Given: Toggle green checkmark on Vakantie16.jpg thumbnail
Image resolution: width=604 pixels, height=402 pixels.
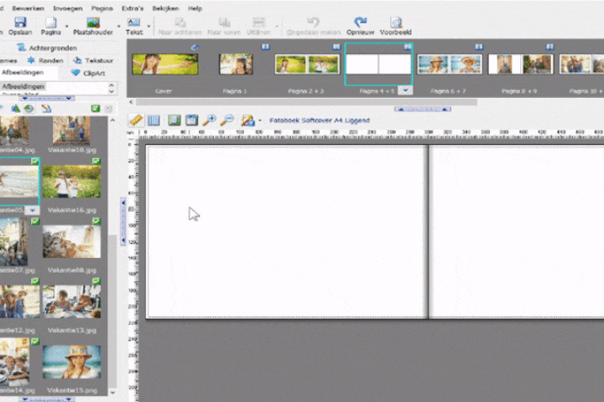Looking at the screenshot, I should pyautogui.click(x=96, y=162).
